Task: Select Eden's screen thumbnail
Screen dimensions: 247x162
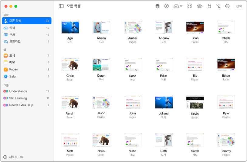Action: tap(164, 64)
